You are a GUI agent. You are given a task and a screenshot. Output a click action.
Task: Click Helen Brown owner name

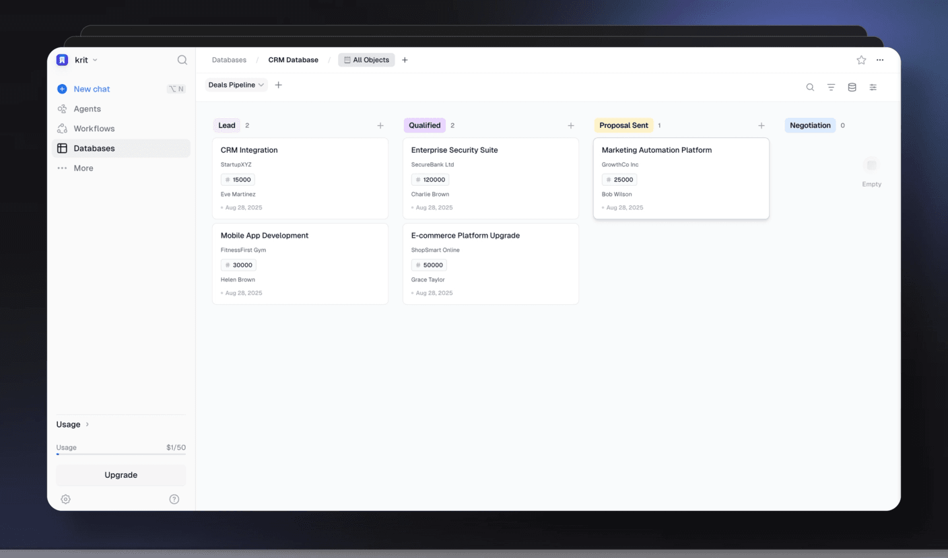click(x=238, y=280)
